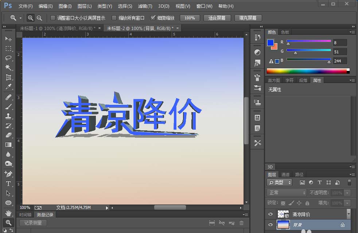Open the layer filter 类型 dropdown
358x233 pixels.
[279, 182]
